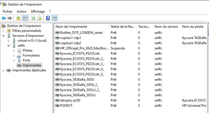This screenshot has height=113, width=209.
Task: Open the ? help menu
Action: coord(50,12)
